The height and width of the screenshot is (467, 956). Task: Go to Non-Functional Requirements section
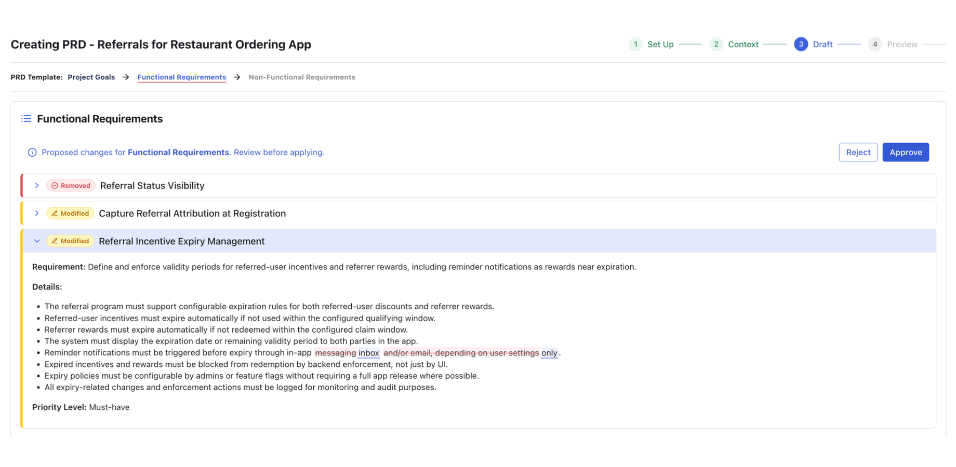302,77
